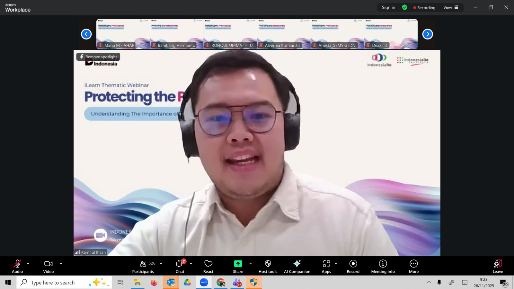Open Host tools shield icon
Image resolution: width=514 pixels, height=289 pixels.
268,267
